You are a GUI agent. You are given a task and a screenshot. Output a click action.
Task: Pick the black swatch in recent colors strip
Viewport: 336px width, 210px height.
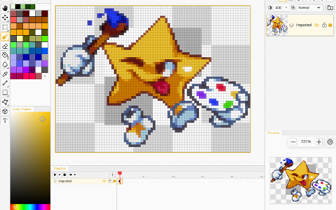click(x=18, y=7)
